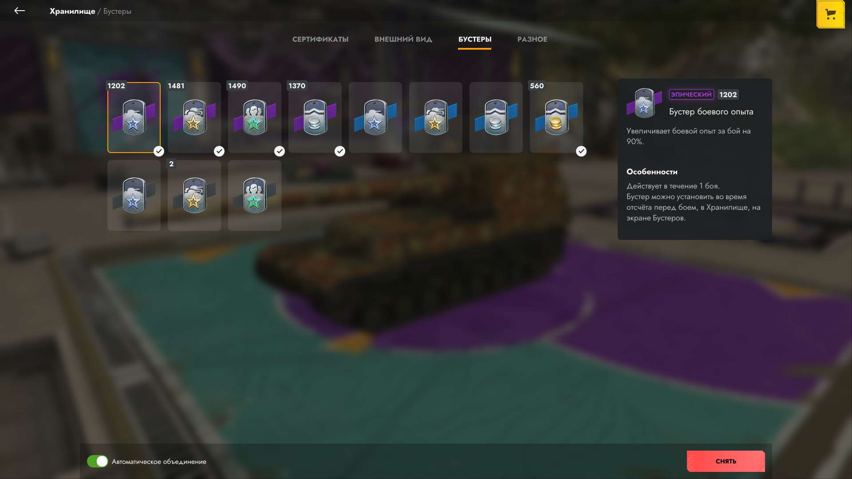This screenshot has width=852, height=479.
Task: Click the Бустеры breadcrumb text
Action: coord(117,11)
